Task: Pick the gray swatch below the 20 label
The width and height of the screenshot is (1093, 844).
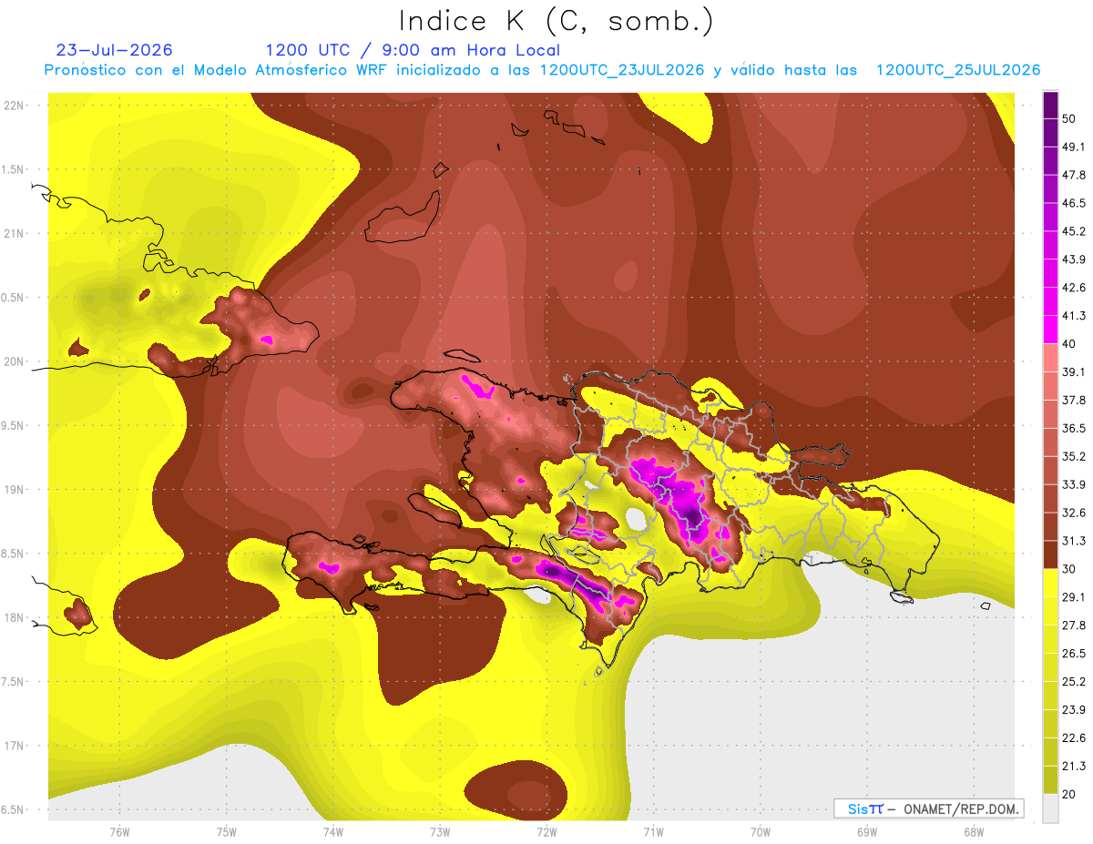Action: point(1050,808)
